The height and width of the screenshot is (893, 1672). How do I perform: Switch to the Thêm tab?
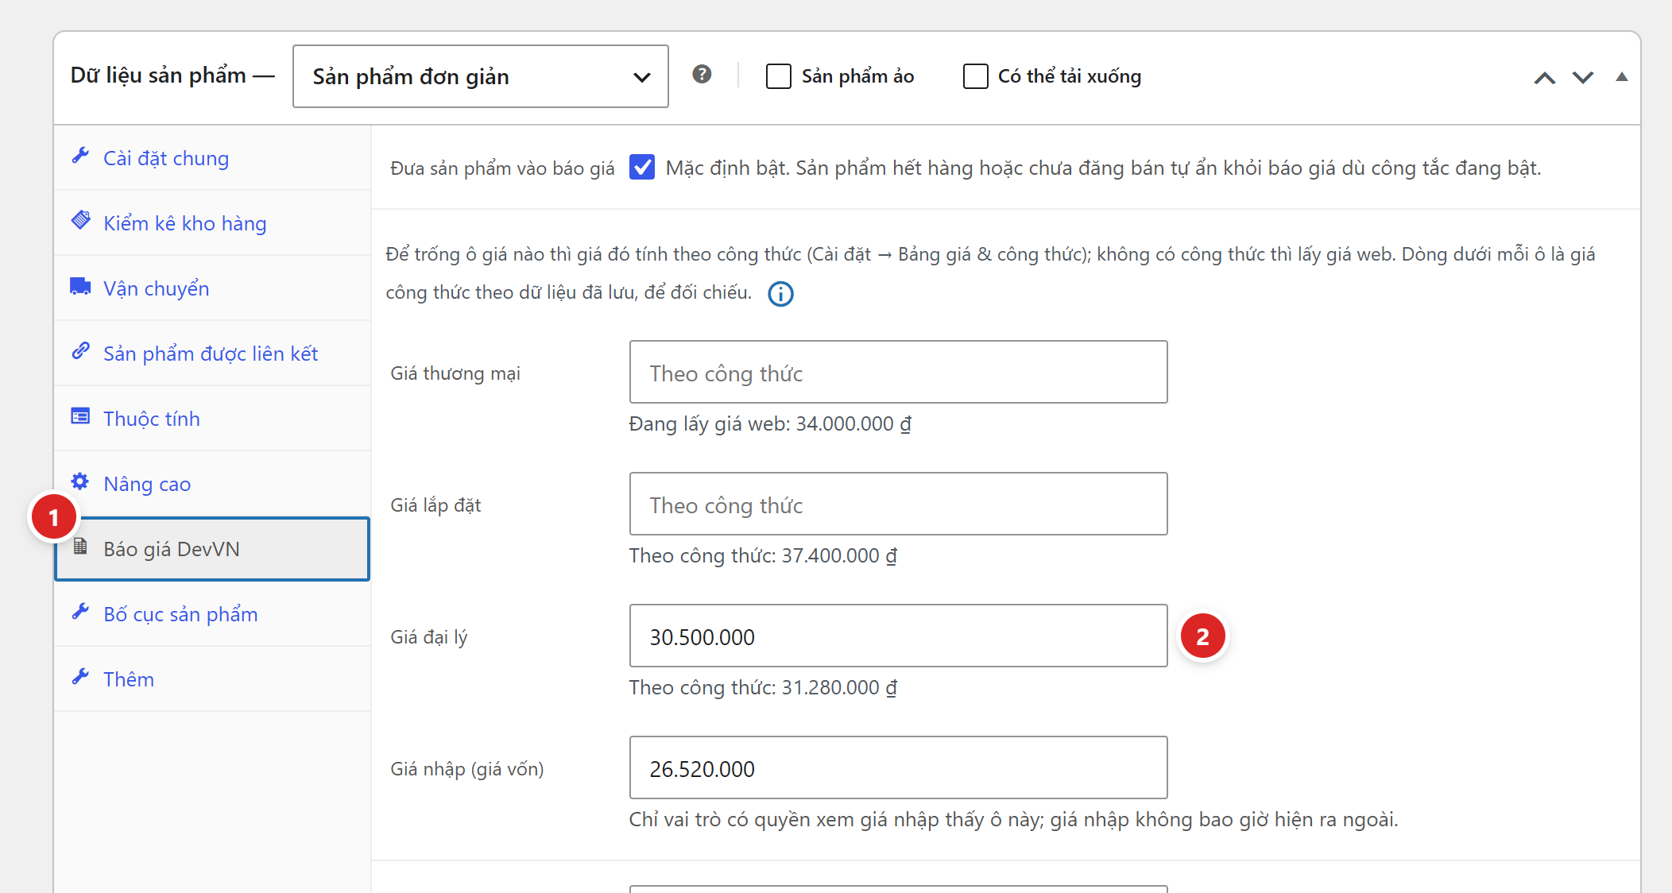[x=212, y=679]
